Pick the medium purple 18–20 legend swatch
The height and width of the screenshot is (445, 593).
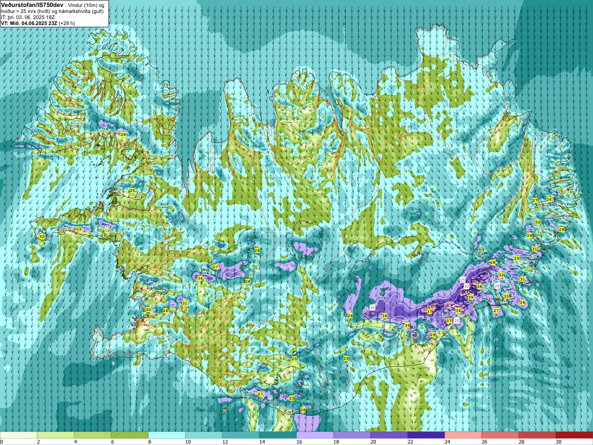pyautogui.click(x=352, y=435)
